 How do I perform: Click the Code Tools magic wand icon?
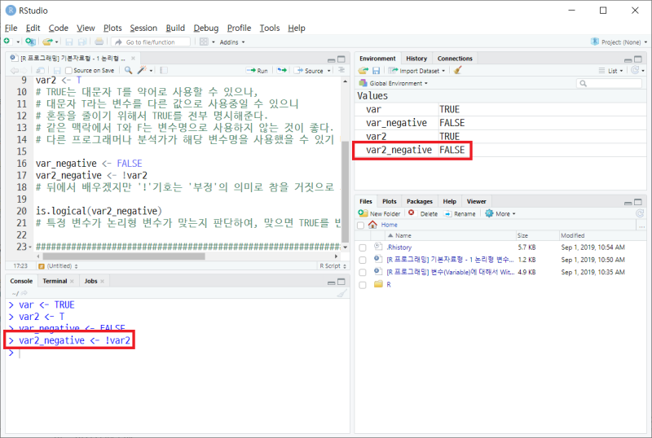[x=142, y=70]
